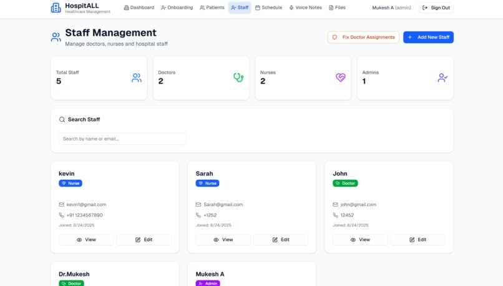Click the Nurse badge on Sarah's card
This screenshot has height=286, width=503.
click(x=207, y=184)
